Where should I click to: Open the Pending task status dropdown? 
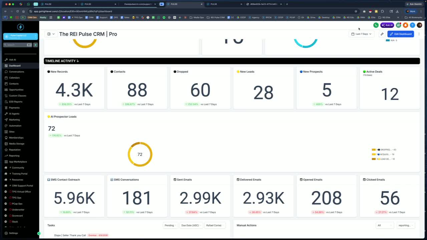[170, 225]
